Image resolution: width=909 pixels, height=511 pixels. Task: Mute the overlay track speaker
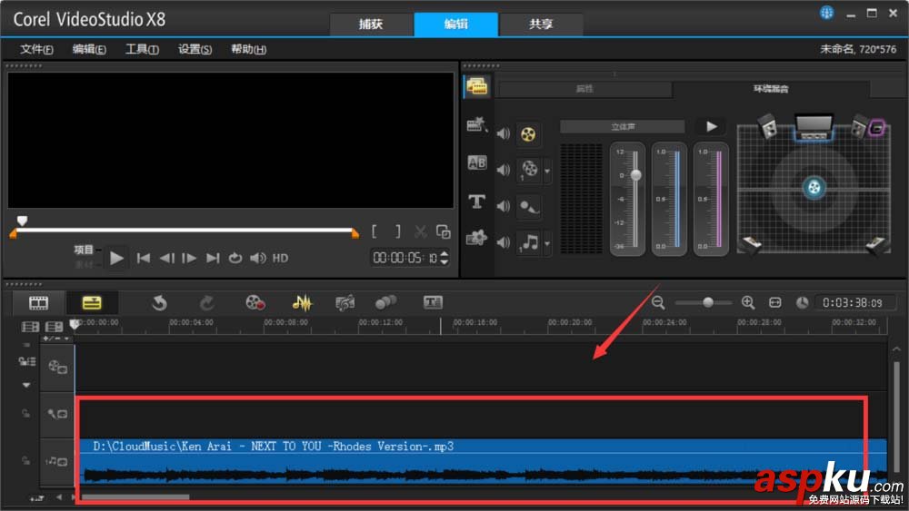tap(504, 170)
